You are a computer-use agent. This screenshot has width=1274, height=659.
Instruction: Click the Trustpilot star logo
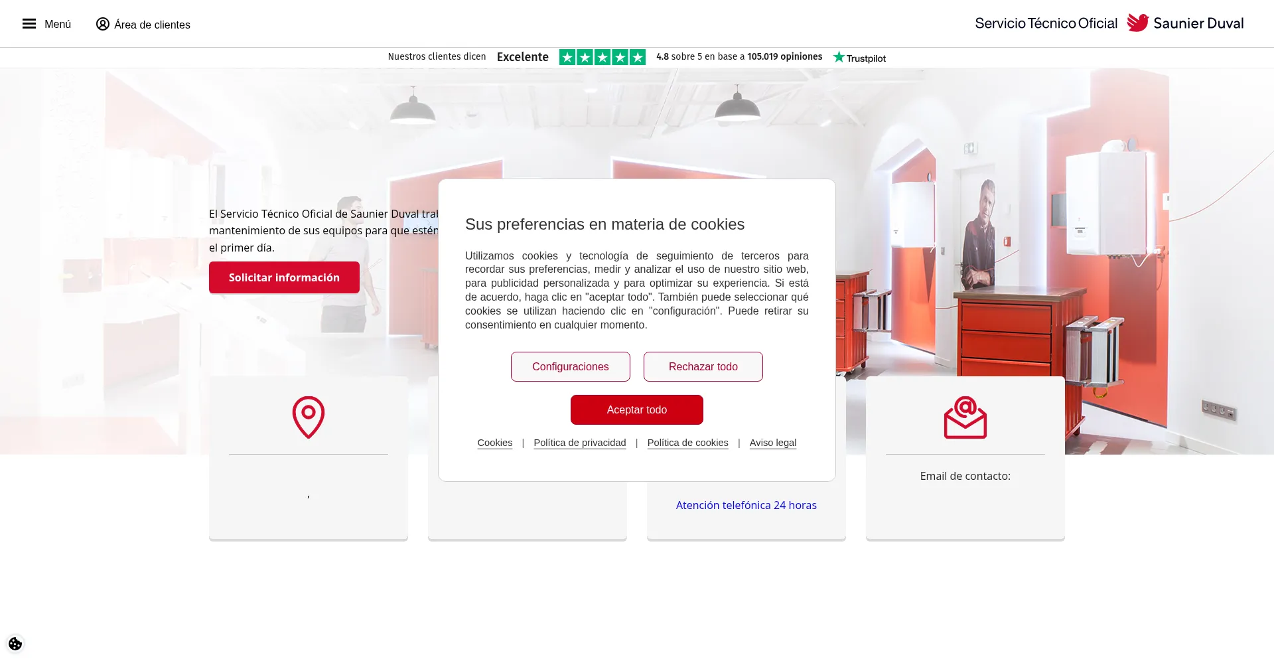[x=859, y=58]
